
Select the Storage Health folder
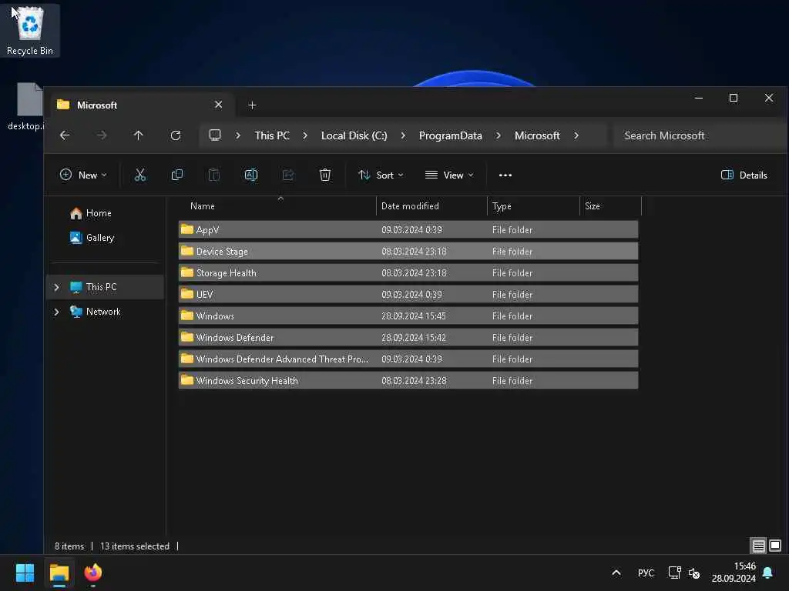(x=408, y=273)
